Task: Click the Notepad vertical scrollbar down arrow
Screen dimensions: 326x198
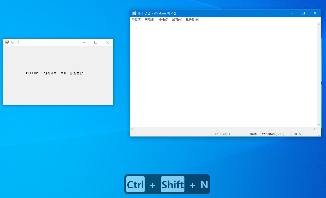Action: [x=319, y=125]
